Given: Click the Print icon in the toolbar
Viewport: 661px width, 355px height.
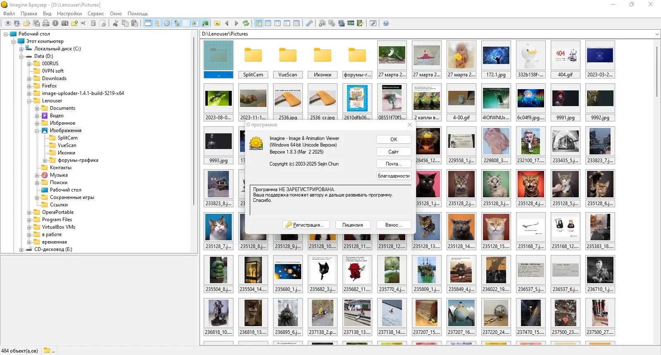Looking at the screenshot, I should [x=46, y=24].
